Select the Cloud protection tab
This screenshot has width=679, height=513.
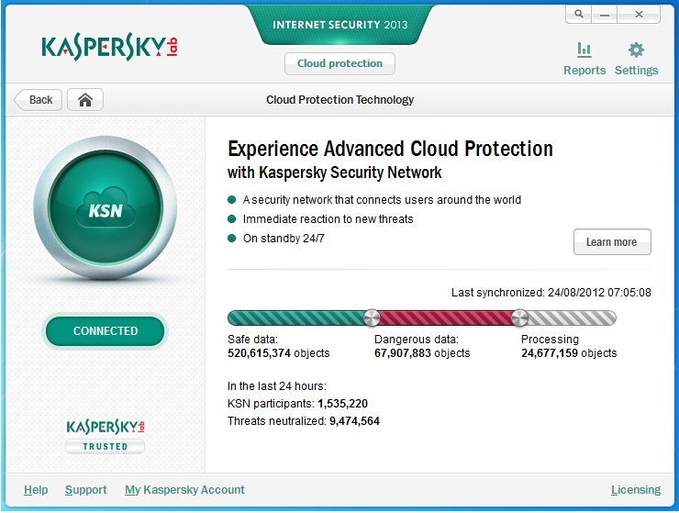point(339,63)
